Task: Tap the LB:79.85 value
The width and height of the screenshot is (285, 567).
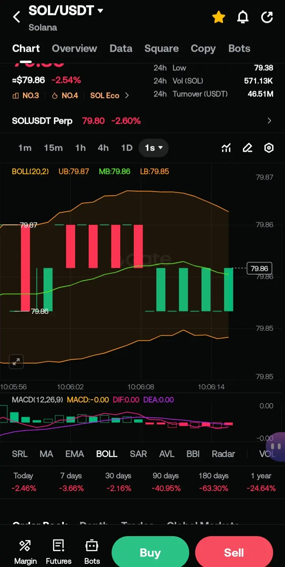Action: pyautogui.click(x=154, y=172)
